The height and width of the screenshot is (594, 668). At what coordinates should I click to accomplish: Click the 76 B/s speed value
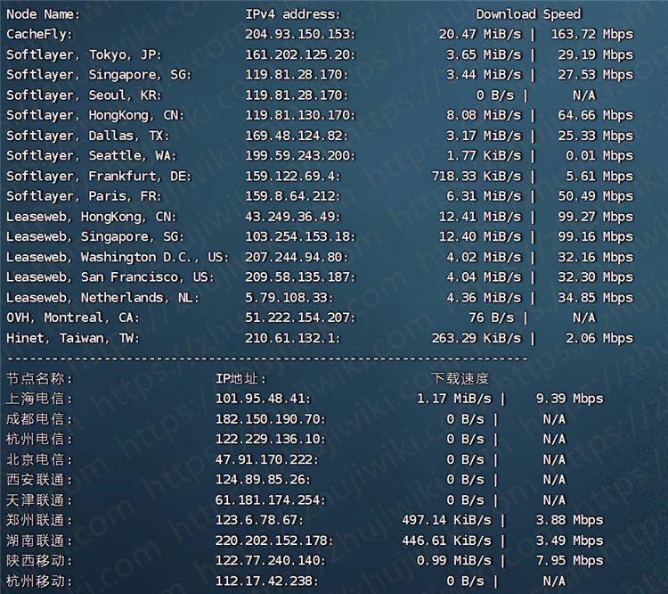(x=491, y=318)
